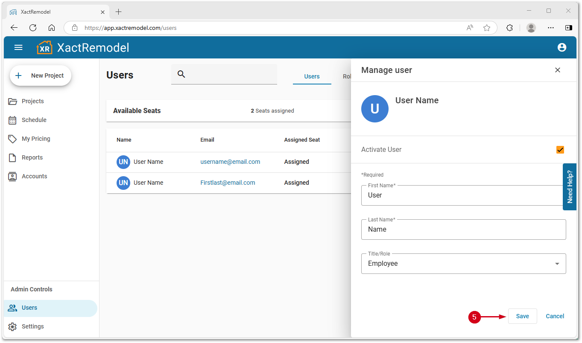Open the Need Help? side tab
The image size is (582, 343).
[569, 187]
